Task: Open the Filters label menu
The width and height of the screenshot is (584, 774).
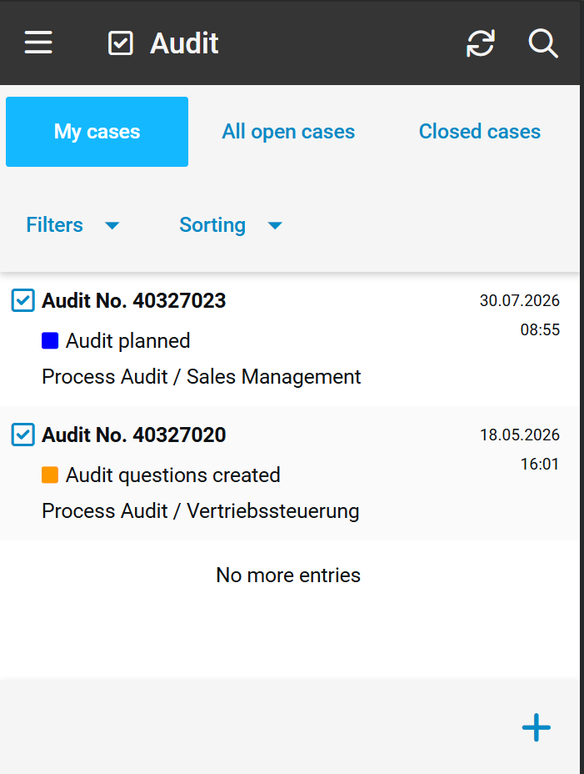Action: click(x=55, y=225)
